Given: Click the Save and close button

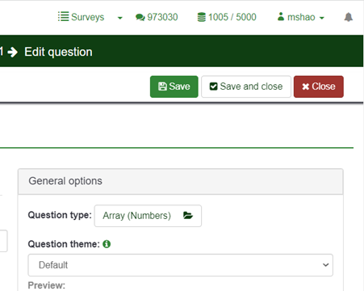Looking at the screenshot, I should [x=246, y=86].
